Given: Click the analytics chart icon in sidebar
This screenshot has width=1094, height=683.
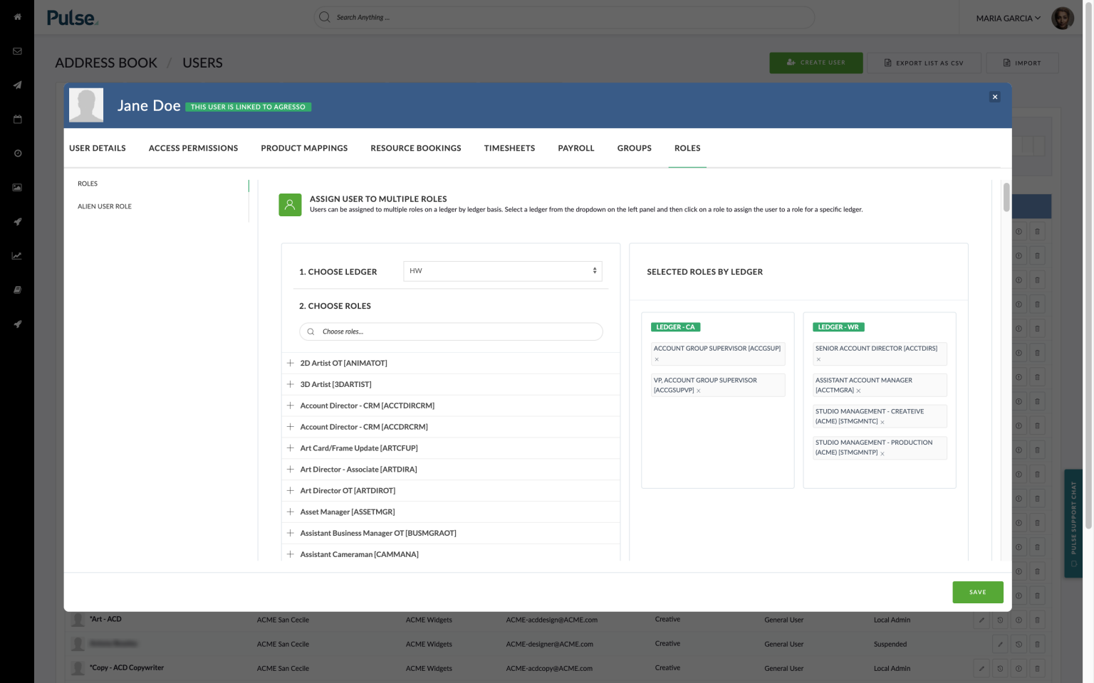Looking at the screenshot, I should click(17, 255).
